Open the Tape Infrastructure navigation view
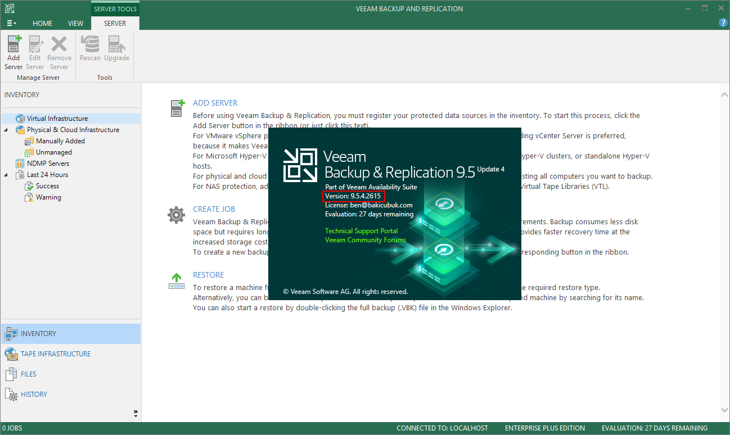 pos(55,354)
